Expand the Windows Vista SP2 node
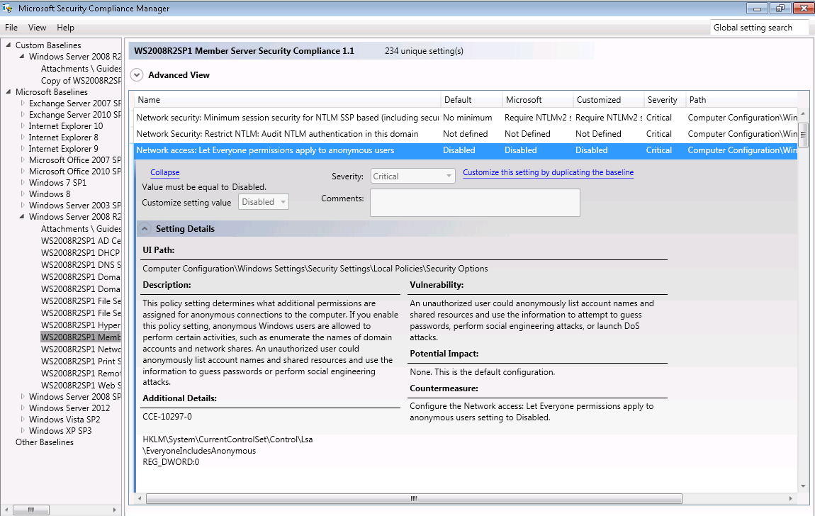The width and height of the screenshot is (815, 516). point(23,420)
